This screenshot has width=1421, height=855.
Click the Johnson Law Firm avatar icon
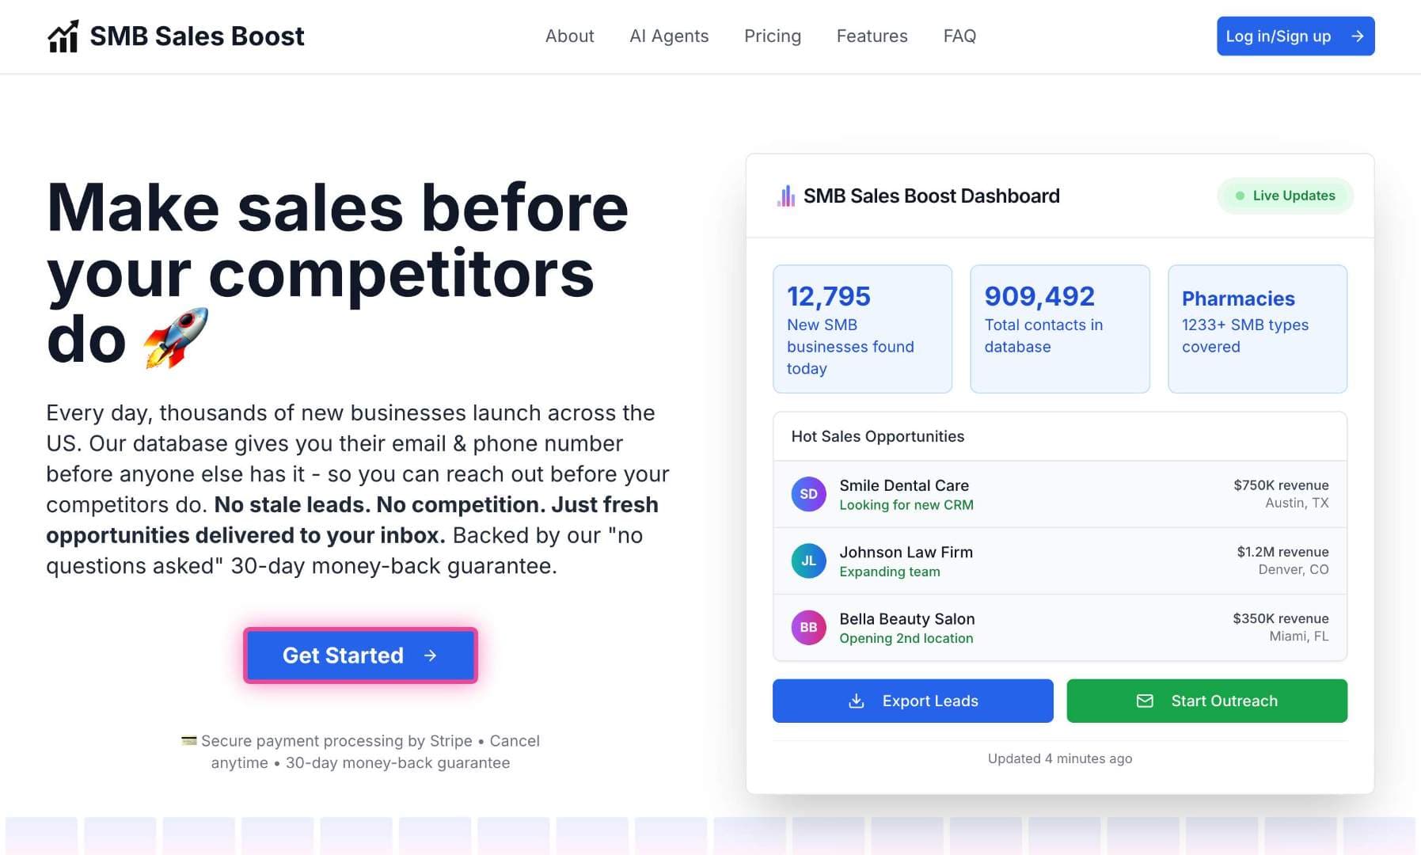(808, 560)
